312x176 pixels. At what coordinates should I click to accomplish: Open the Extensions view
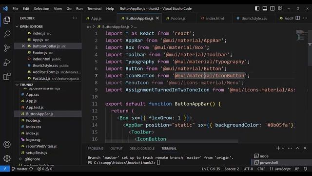coord(7,76)
